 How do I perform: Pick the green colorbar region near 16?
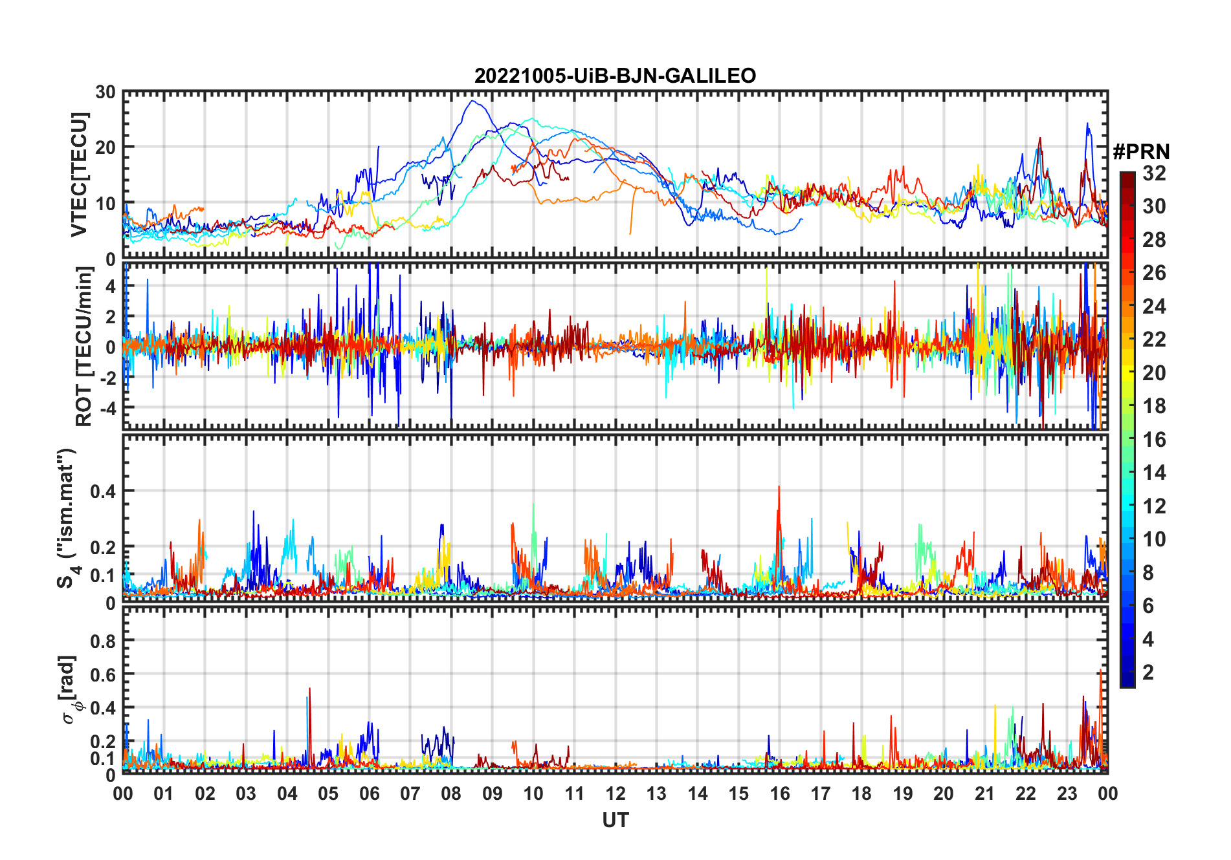[x=1127, y=440]
